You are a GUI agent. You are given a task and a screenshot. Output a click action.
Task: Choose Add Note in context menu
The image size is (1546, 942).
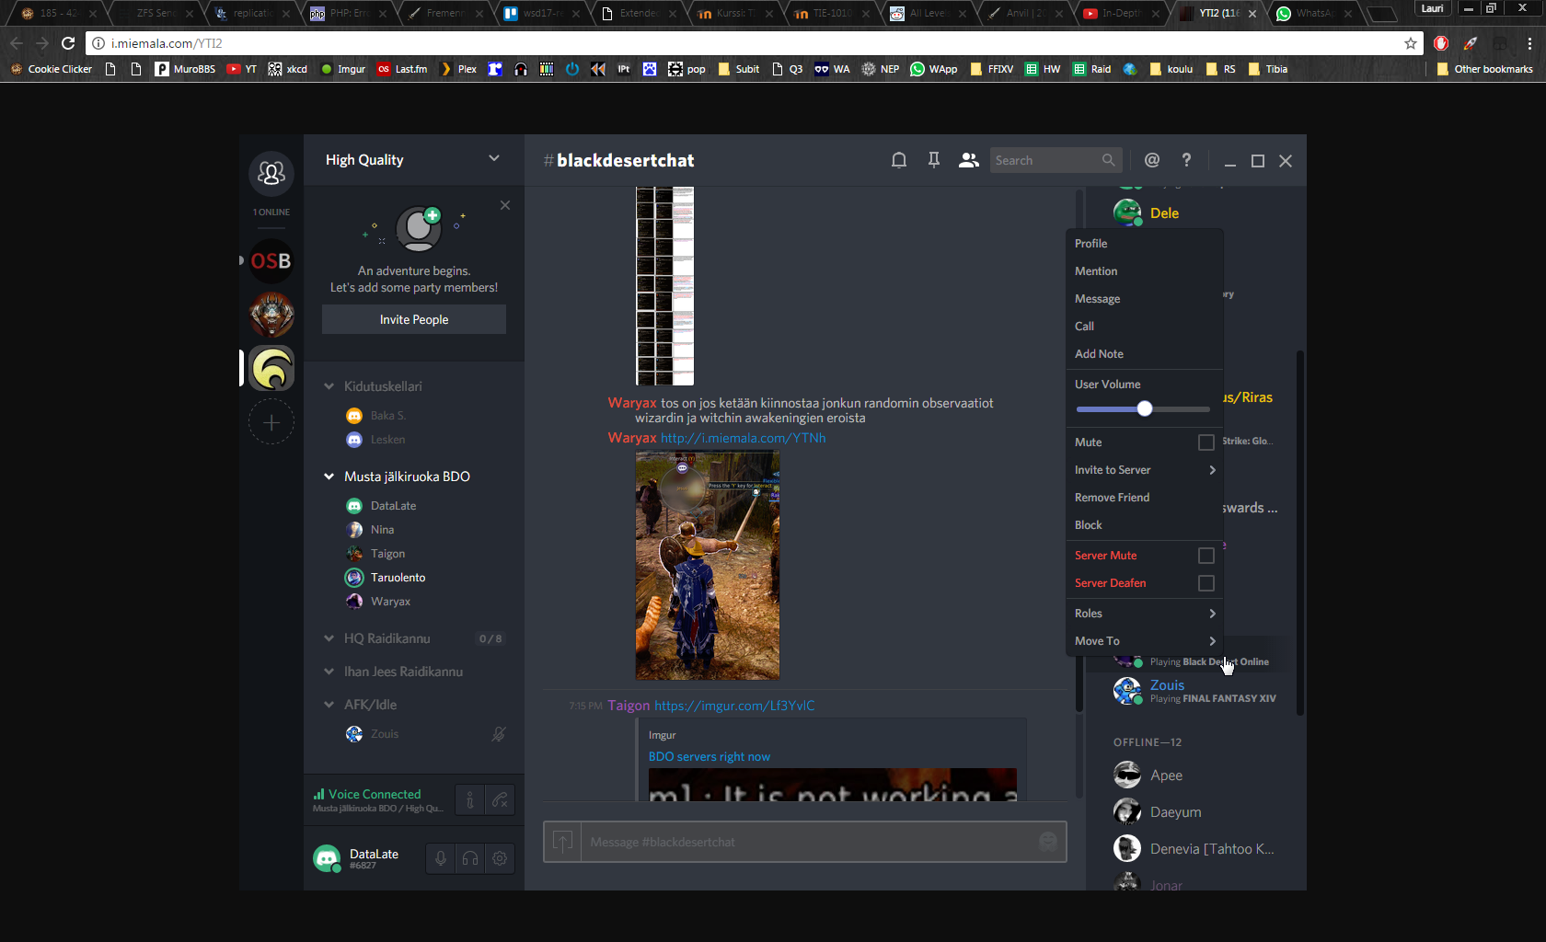tap(1099, 354)
